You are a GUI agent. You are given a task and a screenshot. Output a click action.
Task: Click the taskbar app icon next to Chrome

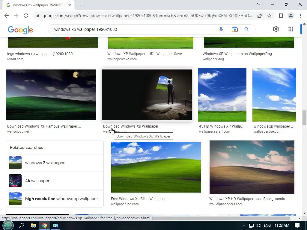(x=55, y=226)
